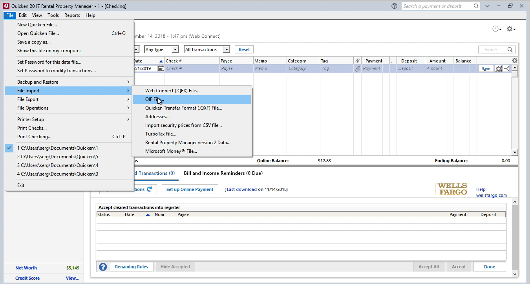This screenshot has height=284, width=530.
Task: Click the Net Worth link
Action: (x=26, y=268)
